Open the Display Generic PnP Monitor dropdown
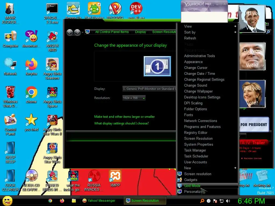The height and width of the screenshot is (206, 275). 149,89
